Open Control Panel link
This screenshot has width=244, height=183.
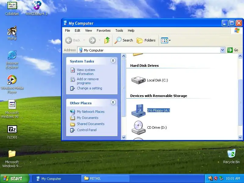[87, 130]
